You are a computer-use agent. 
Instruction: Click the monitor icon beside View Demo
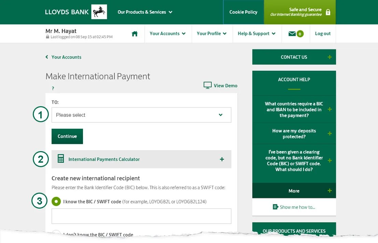pyautogui.click(x=207, y=85)
